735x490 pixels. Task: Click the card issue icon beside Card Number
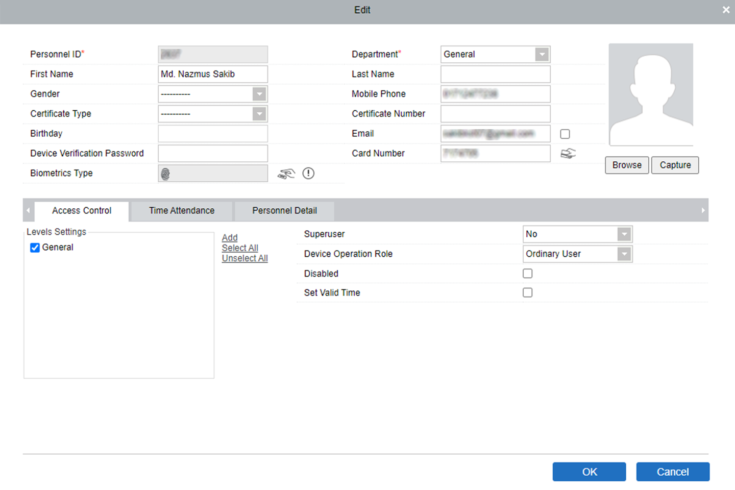[x=568, y=154]
